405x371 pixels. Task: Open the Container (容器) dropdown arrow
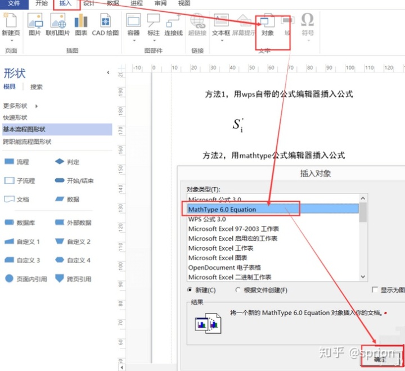134,40
